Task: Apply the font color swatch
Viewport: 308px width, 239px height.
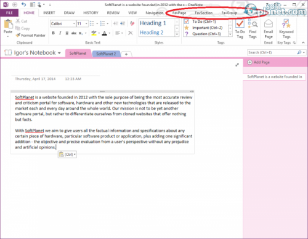Action: (x=105, y=33)
